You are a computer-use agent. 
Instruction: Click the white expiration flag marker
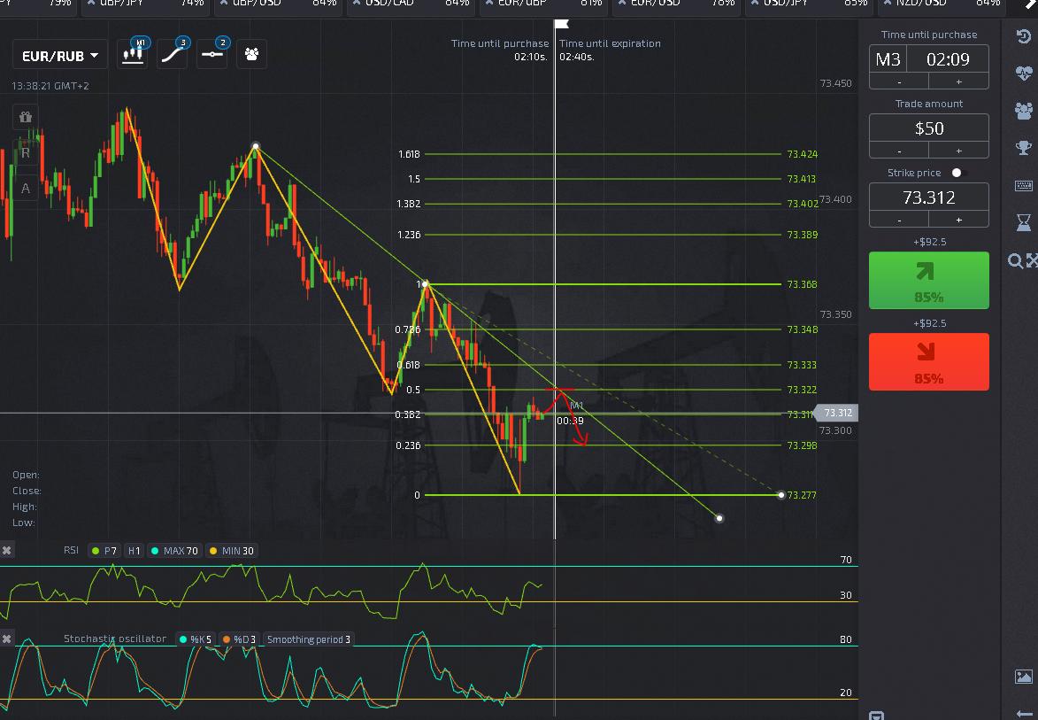pos(561,25)
